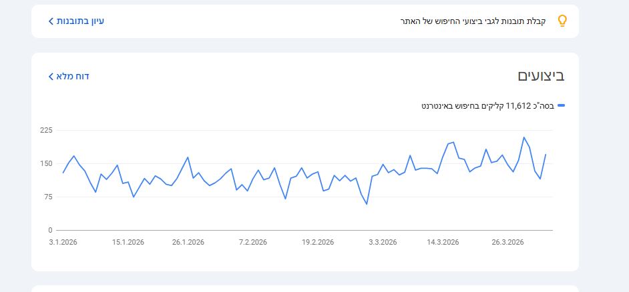This screenshot has height=292, width=629.
Task: Select the 3.3.2026 axis date
Action: point(382,242)
